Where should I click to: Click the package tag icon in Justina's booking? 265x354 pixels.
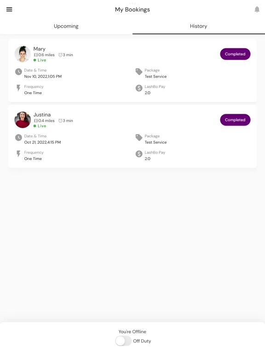tap(139, 137)
